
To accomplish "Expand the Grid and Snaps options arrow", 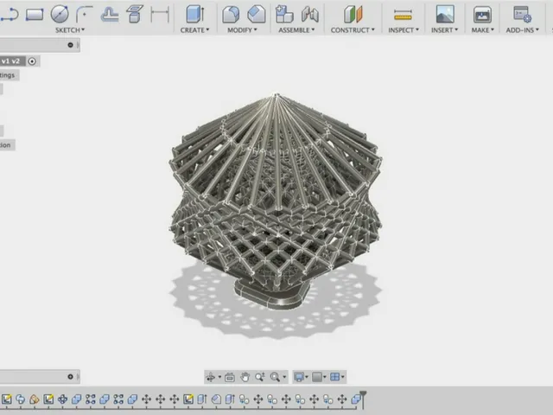I will click(x=325, y=377).
